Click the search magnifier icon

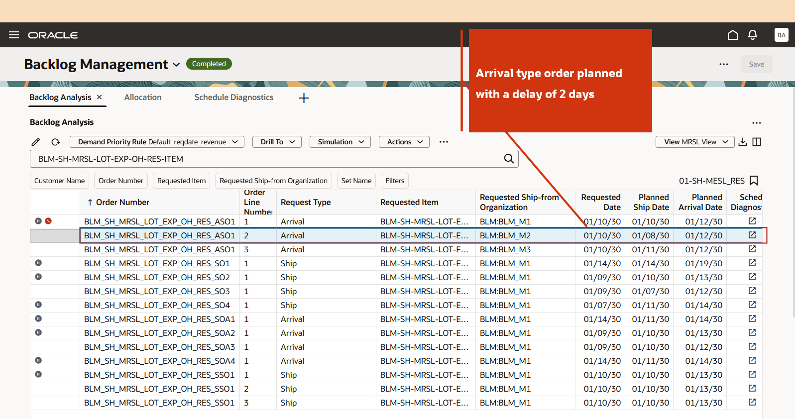[509, 159]
